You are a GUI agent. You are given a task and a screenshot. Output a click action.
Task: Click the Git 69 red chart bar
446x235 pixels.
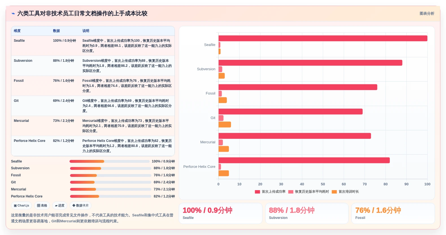coord(290,111)
